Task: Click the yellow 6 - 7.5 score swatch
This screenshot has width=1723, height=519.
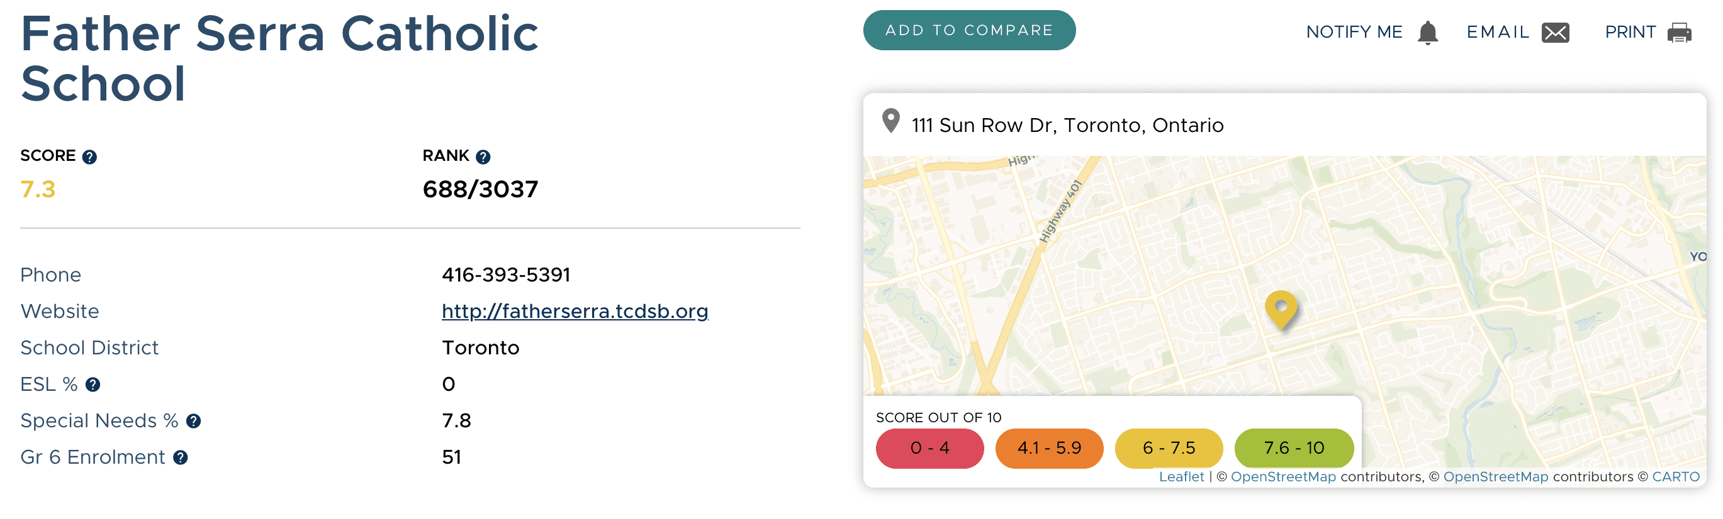Action: (1169, 448)
